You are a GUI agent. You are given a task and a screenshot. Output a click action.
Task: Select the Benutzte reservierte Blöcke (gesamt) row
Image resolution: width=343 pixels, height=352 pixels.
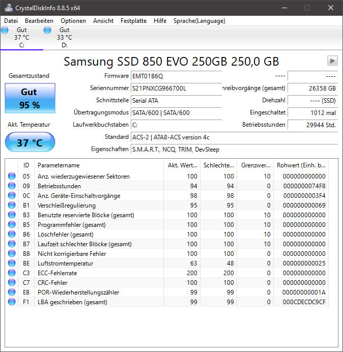[167, 215]
